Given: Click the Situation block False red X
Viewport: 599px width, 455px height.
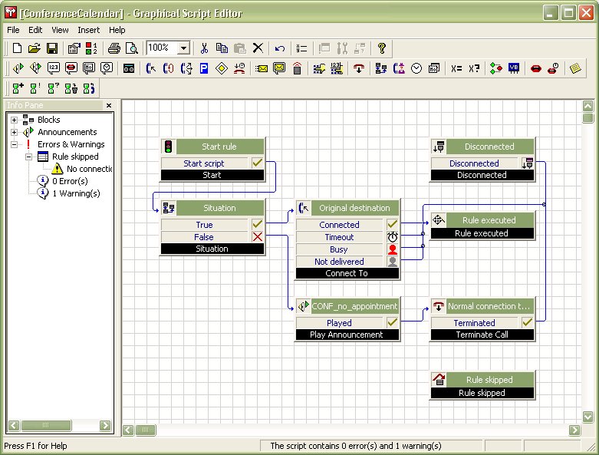Looking at the screenshot, I should click(257, 237).
